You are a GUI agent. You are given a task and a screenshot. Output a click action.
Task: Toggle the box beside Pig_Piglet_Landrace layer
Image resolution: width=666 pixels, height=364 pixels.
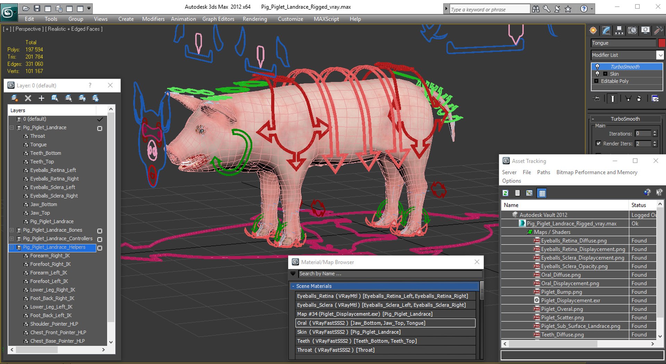tap(100, 128)
